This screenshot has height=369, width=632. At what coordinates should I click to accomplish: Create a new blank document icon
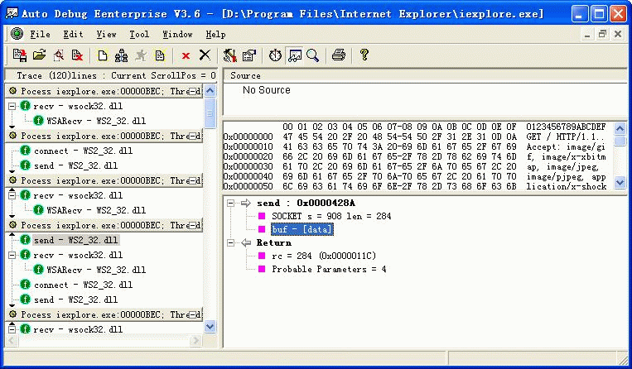point(103,55)
